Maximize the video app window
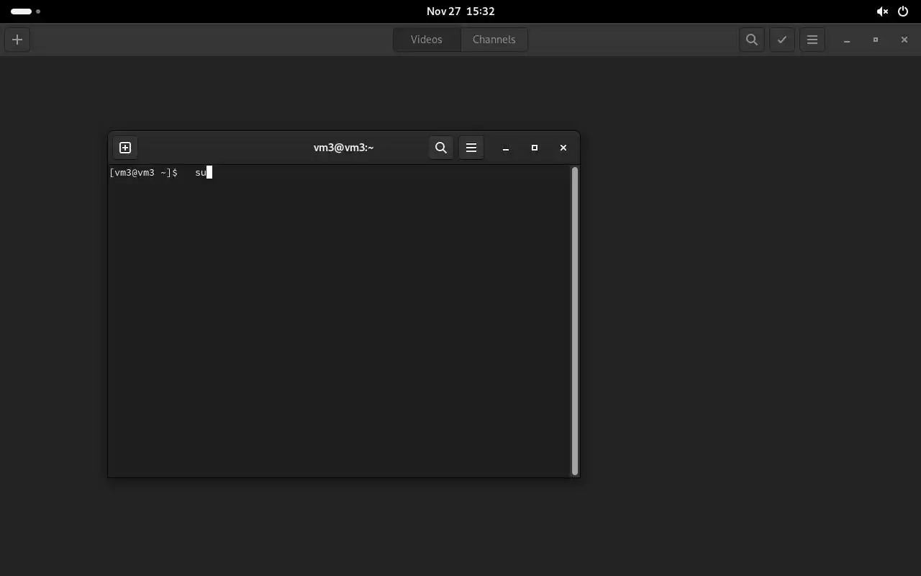Screen dimensions: 921x576 pos(876,40)
